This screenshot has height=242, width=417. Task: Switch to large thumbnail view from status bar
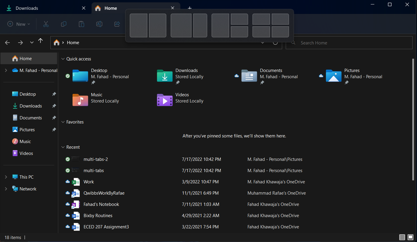click(410, 237)
